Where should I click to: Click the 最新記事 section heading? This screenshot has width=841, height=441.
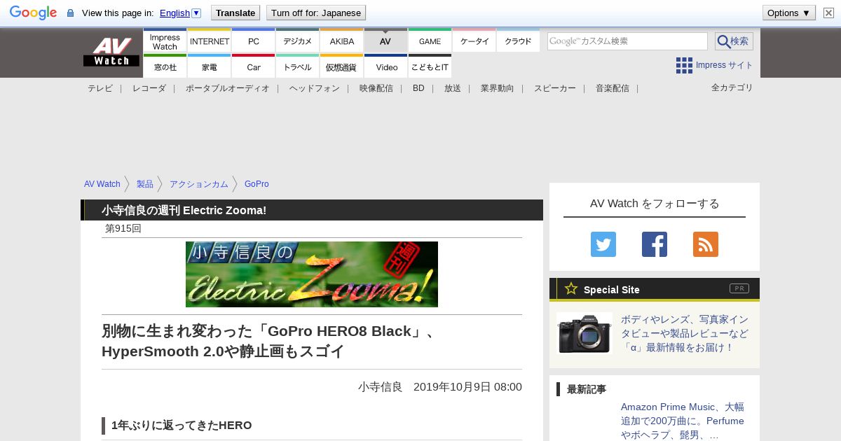[x=587, y=389]
